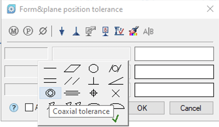The height and width of the screenshot is (127, 219).
Task: Select the position crosshair symbol
Action: point(94,93)
